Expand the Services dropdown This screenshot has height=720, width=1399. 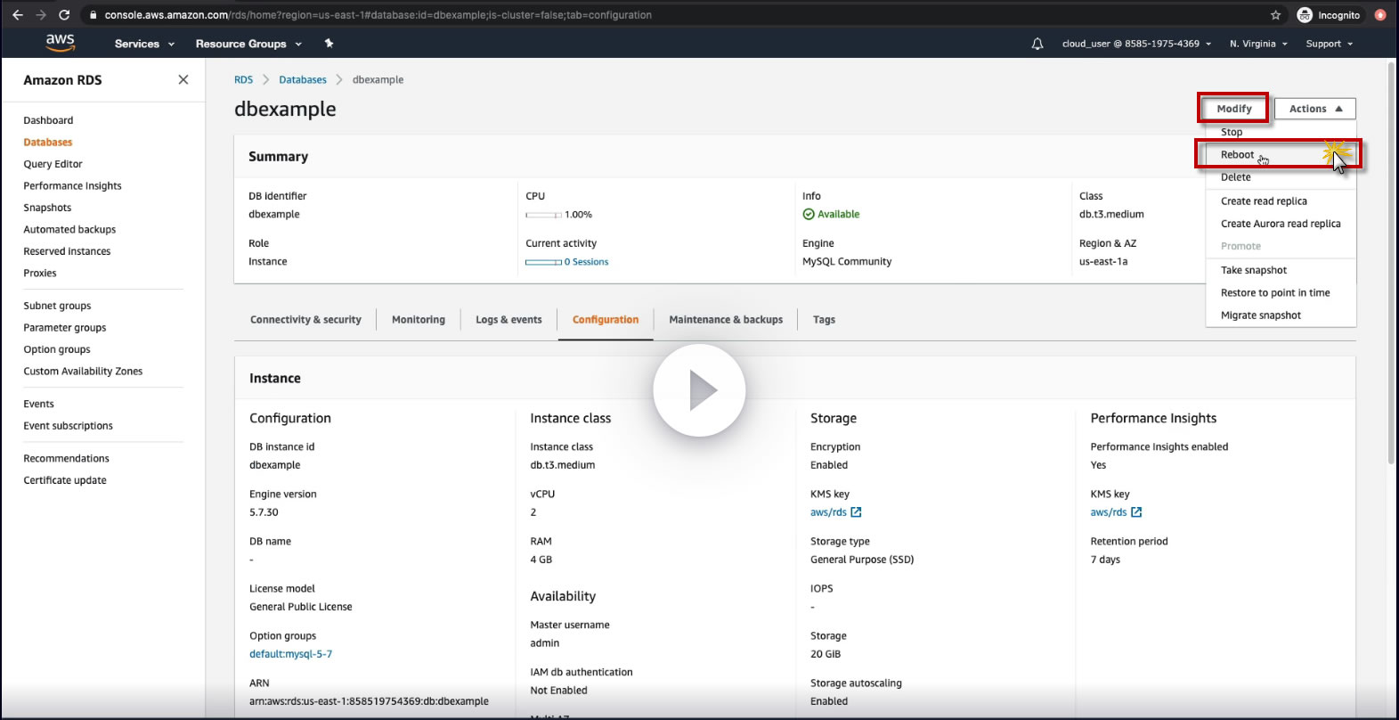pos(144,44)
